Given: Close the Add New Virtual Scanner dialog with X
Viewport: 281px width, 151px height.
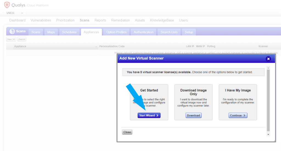Looking at the screenshot, I should 268,59.
